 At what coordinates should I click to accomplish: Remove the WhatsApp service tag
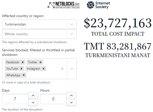click(x=24, y=75)
